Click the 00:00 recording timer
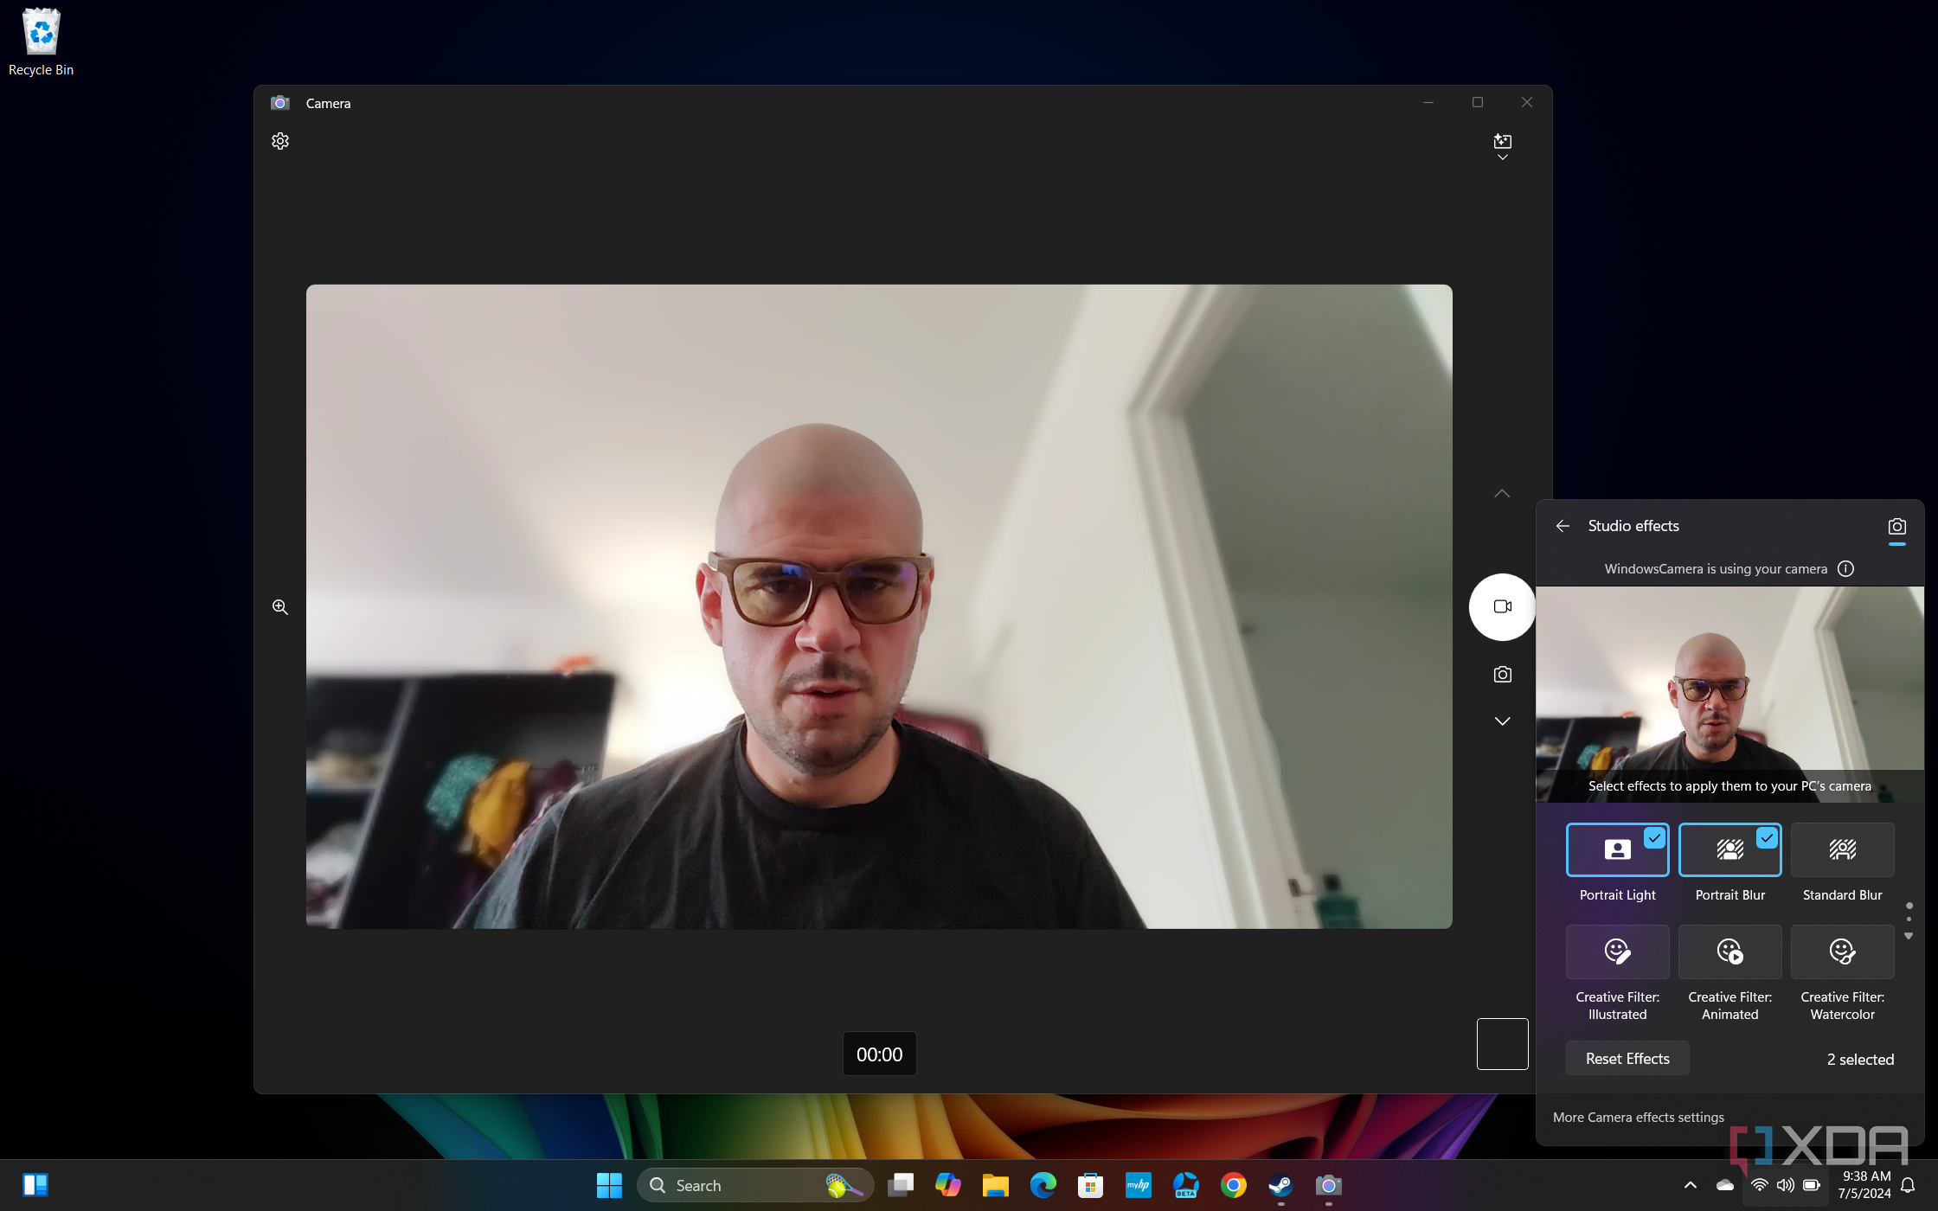The width and height of the screenshot is (1938, 1211). (880, 1054)
